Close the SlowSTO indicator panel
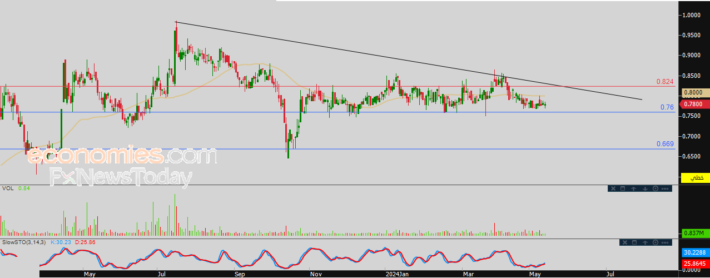The height and width of the screenshot is (278, 710). [624, 242]
